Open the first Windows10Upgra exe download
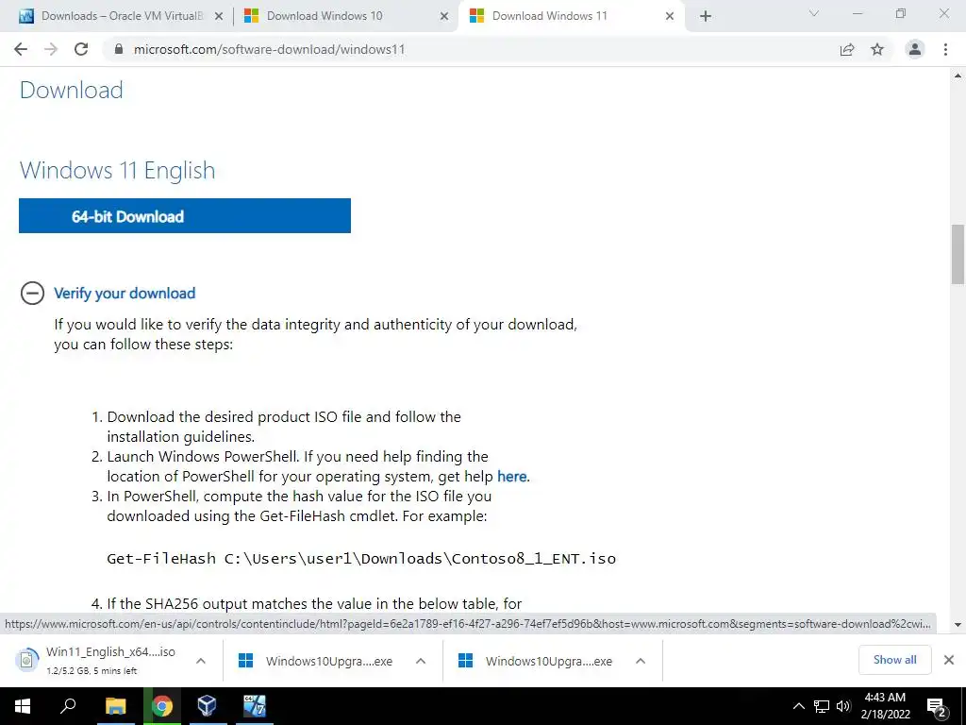The width and height of the screenshot is (966, 725). pyautogui.click(x=315, y=661)
